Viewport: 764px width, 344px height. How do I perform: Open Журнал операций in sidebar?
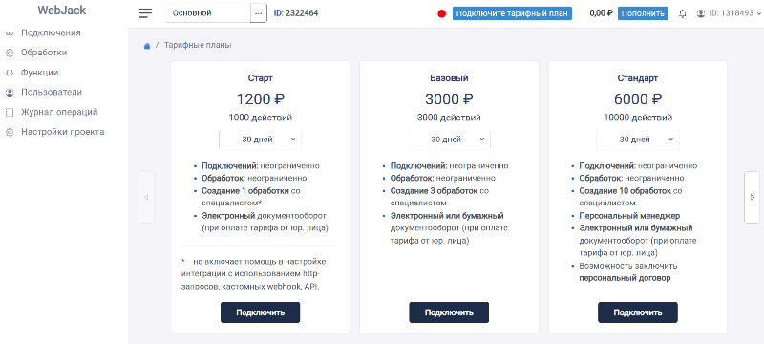coord(59,112)
